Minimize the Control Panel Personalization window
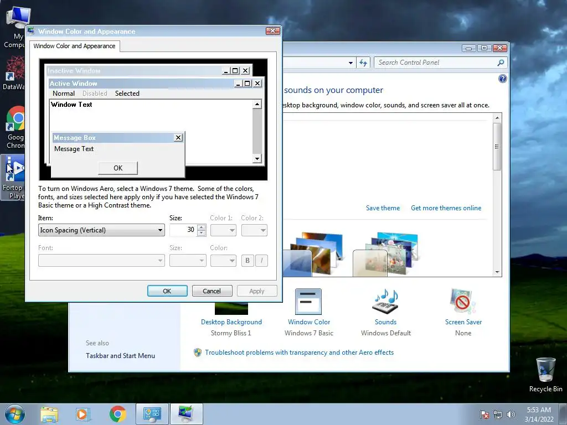This screenshot has height=425, width=567. point(468,48)
